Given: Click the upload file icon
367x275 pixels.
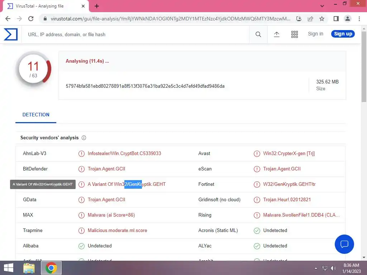Looking at the screenshot, I should pos(276,34).
